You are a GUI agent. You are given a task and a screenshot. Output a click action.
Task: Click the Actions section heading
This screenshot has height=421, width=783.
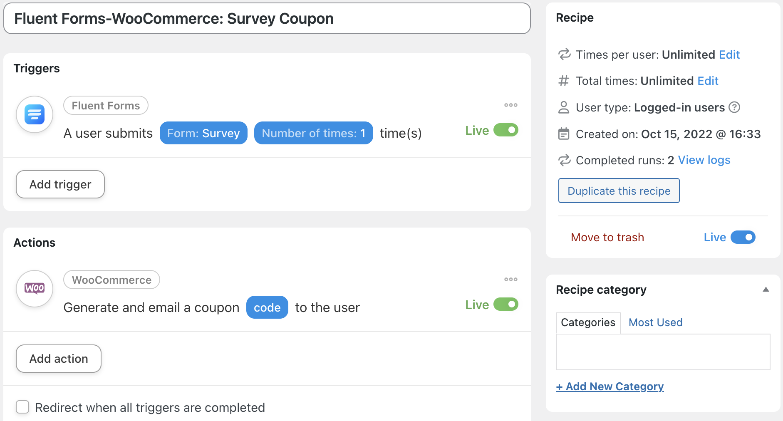35,243
